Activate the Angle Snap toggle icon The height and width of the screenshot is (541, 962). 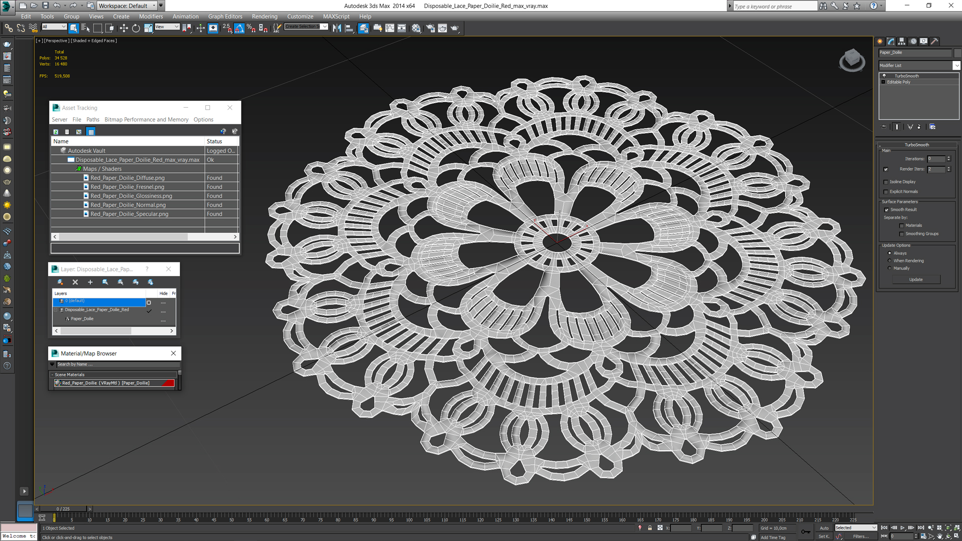point(239,29)
